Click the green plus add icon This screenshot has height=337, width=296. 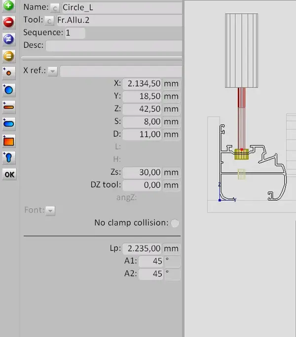tap(8, 5)
